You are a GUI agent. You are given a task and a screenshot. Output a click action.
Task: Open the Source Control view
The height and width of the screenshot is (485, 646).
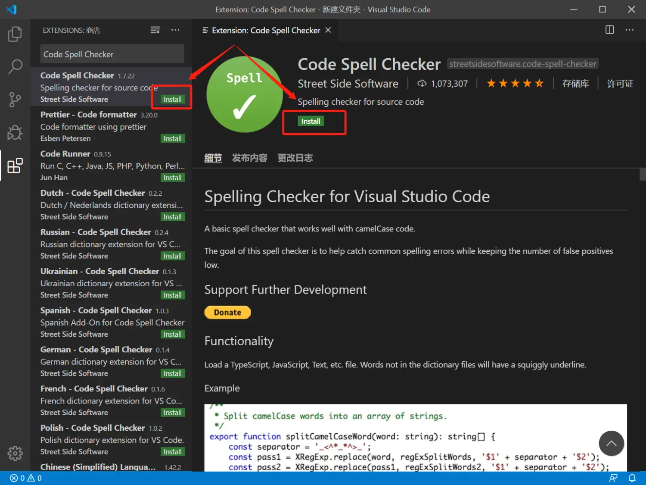click(x=15, y=100)
